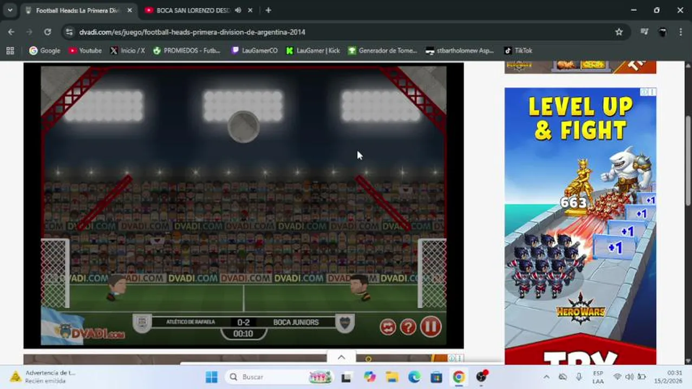Screen dimensions: 692x389
Task: Click the Boca Juniors team crest
Action: [345, 323]
